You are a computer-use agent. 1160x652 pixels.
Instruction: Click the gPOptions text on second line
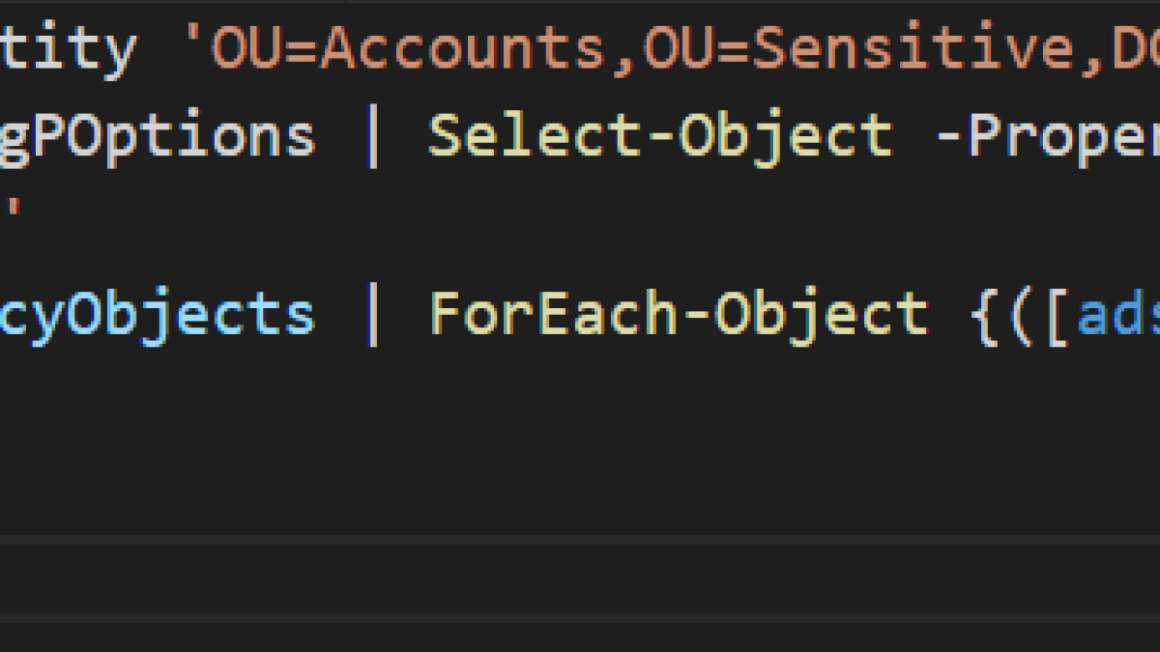point(158,136)
